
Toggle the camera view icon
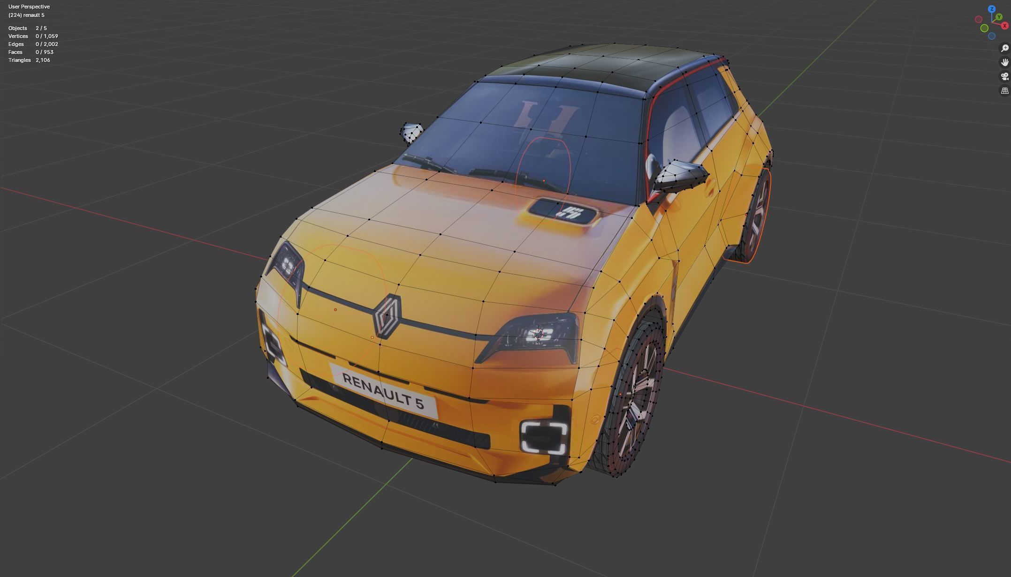pyautogui.click(x=1005, y=76)
